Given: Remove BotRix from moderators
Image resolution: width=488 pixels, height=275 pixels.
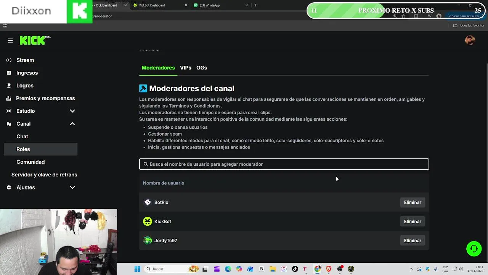Looking at the screenshot, I should point(413,202).
